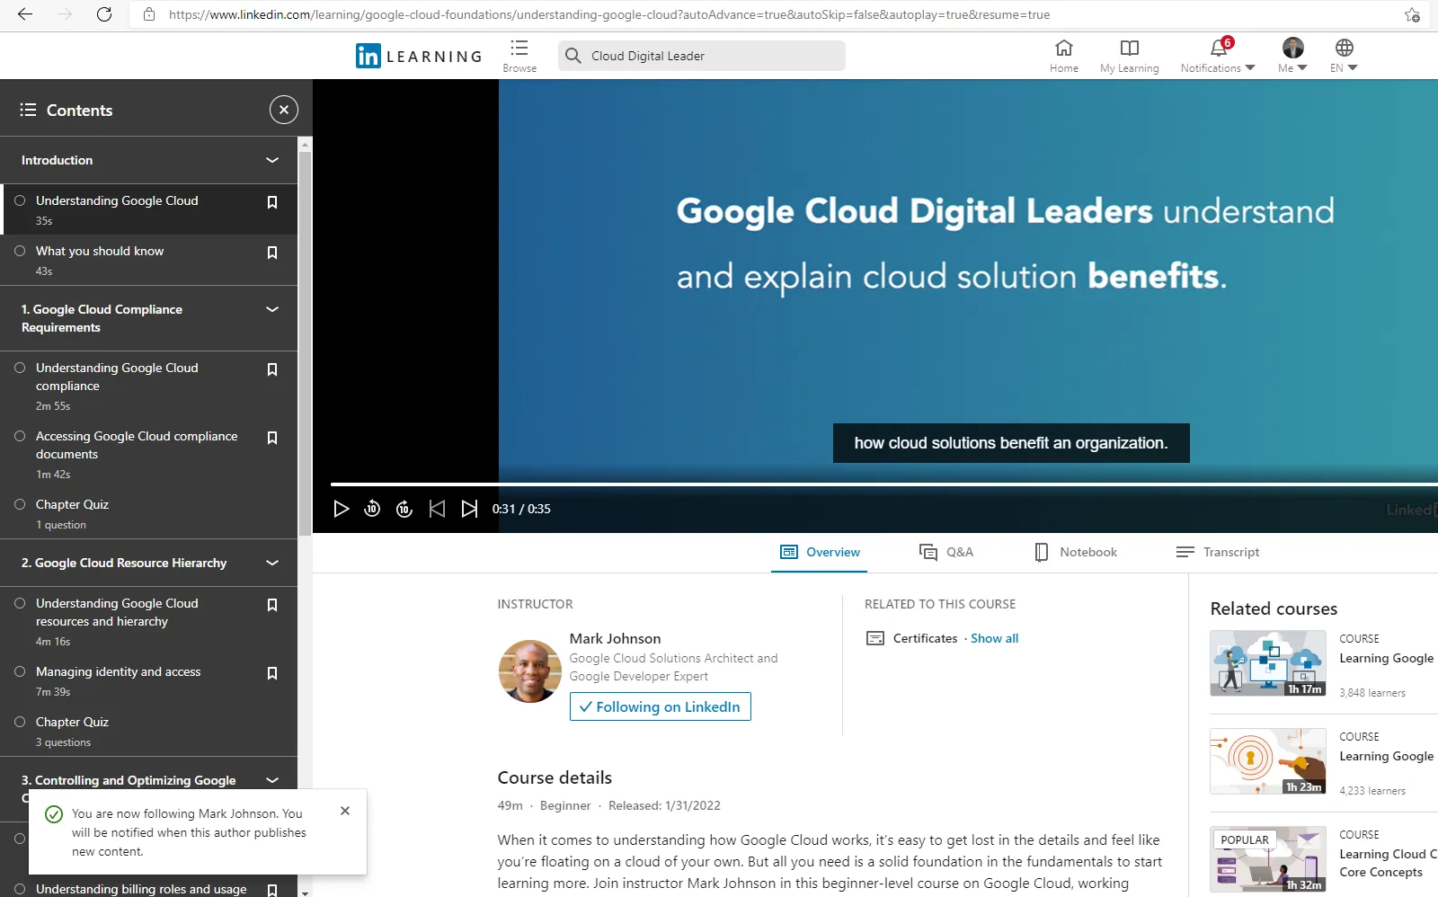Play the video
The image size is (1438, 897).
(341, 509)
